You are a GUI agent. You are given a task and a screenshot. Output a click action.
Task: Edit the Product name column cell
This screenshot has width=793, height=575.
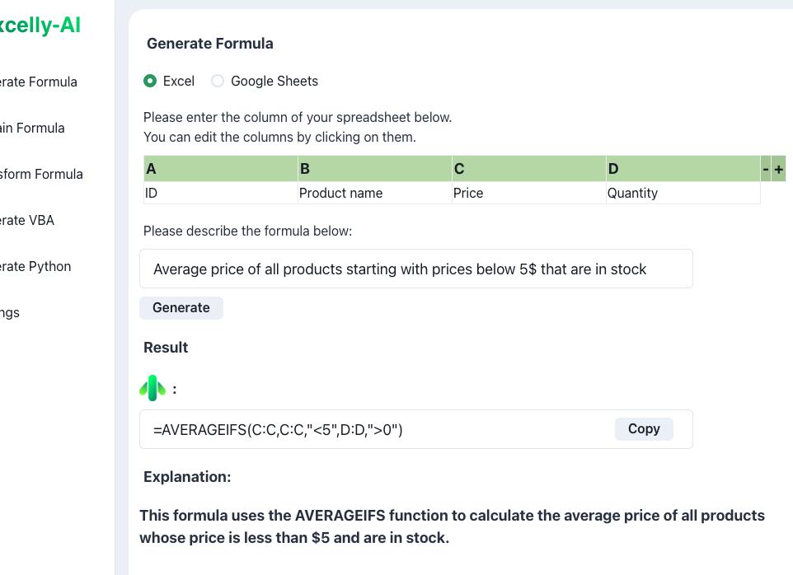click(374, 193)
